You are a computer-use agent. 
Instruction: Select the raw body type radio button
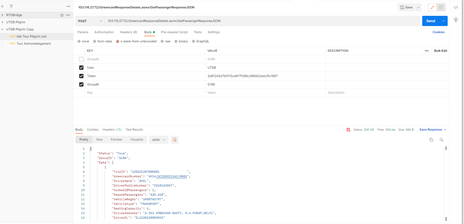click(162, 41)
